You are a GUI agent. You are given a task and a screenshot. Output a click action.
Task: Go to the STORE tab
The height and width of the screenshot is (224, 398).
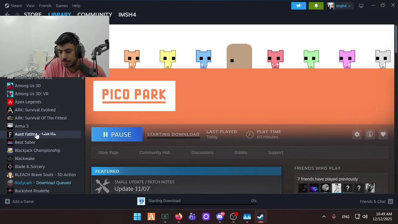click(33, 15)
